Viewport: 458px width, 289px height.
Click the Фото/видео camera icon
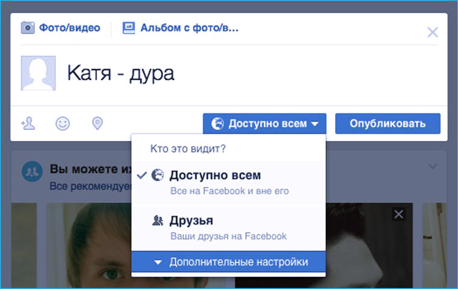pyautogui.click(x=28, y=28)
